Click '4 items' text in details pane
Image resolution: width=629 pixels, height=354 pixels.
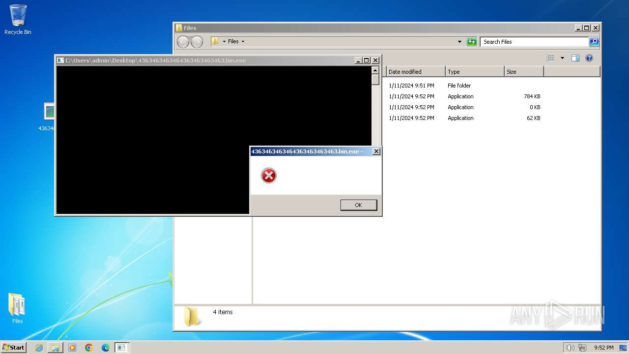point(223,312)
